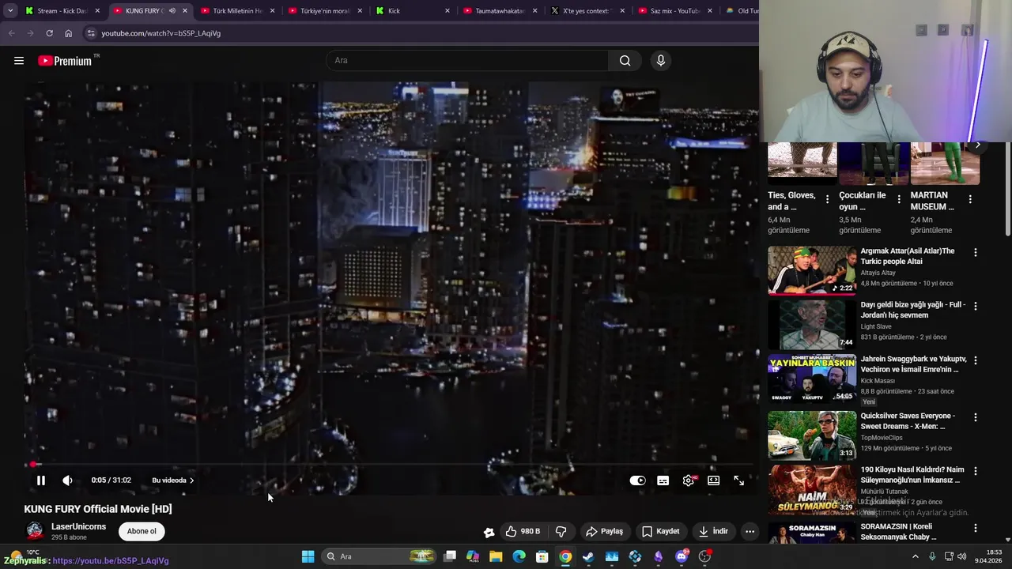Open 'Jahrein Swaggybark ve Yakuptv' video title
Screen dimensions: 1012x569
coord(913,364)
